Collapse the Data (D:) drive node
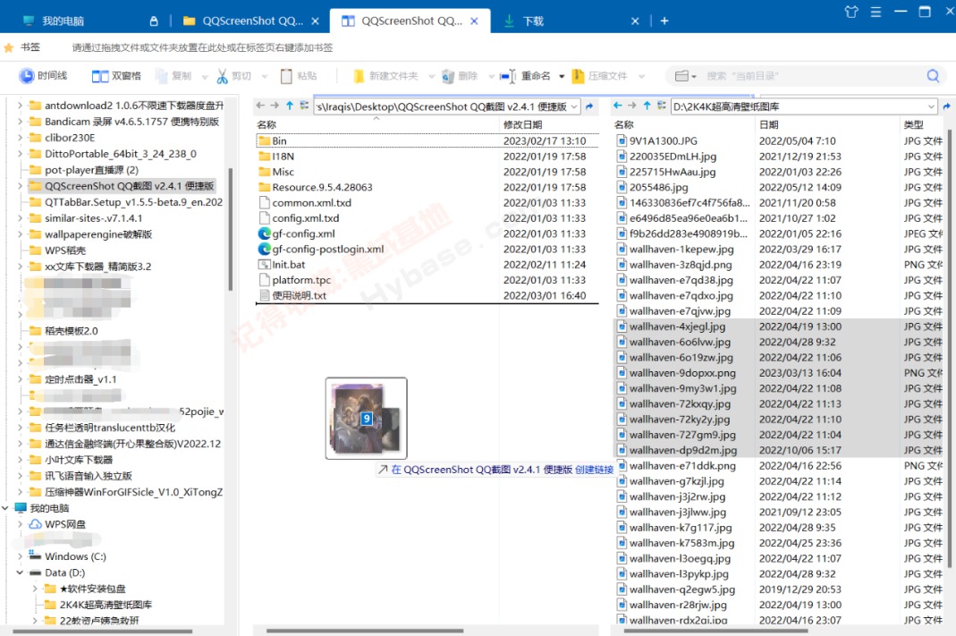Viewport: 956px width, 636px height. click(20, 572)
